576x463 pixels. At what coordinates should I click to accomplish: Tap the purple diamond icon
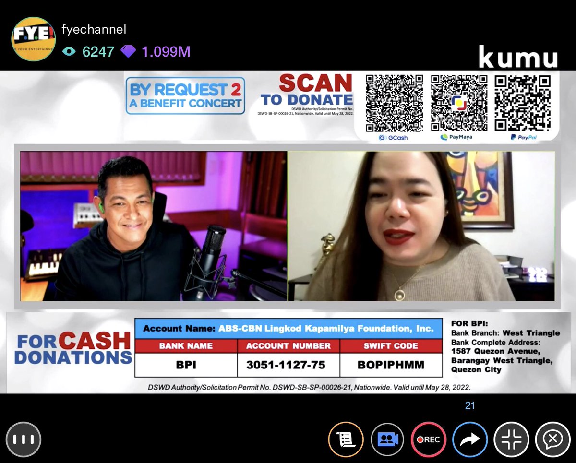point(128,51)
